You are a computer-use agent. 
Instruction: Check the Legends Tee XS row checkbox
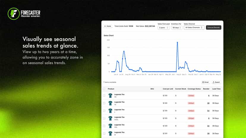(x=104, y=96)
